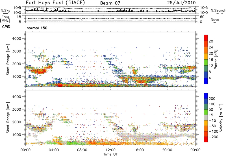Click the 'N.Search' legend label
The height and width of the screenshot is (156, 226).
[218, 10]
